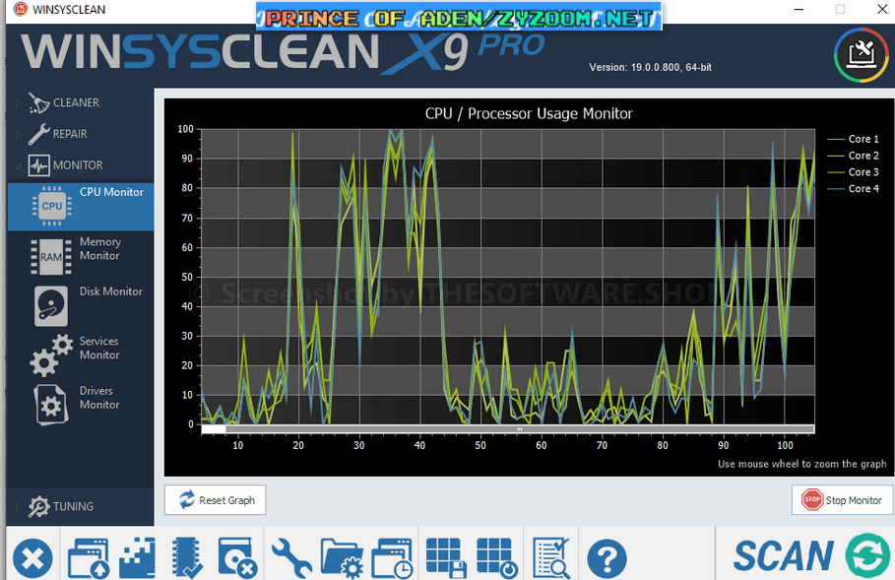Open the Disk Monitor hard-drive icon

[x=51, y=306]
